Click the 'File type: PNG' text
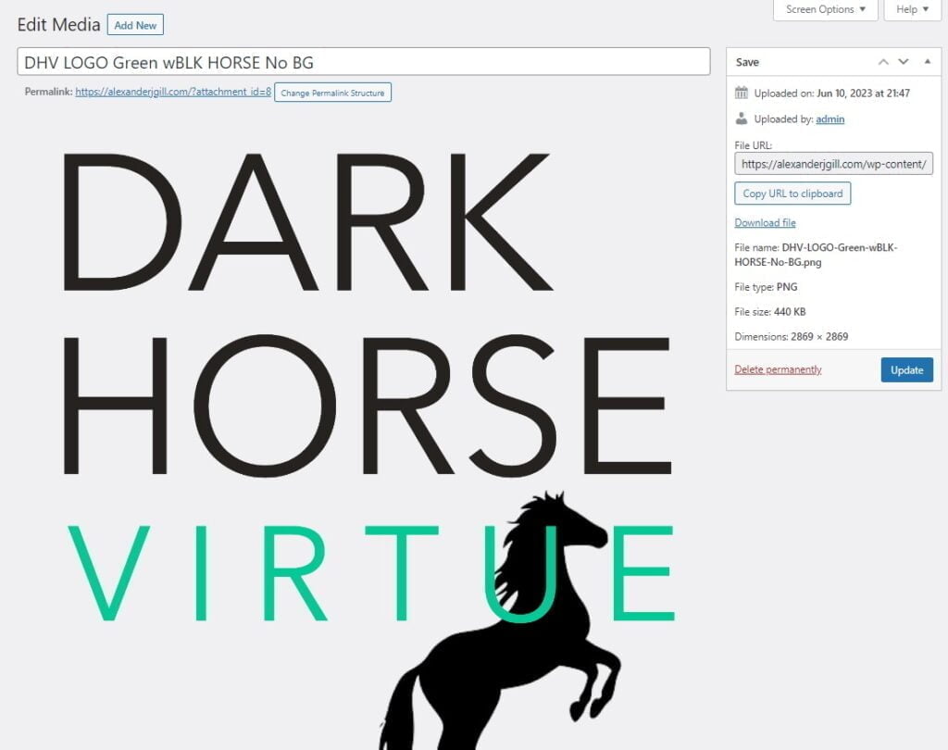The width and height of the screenshot is (948, 750). pos(766,287)
